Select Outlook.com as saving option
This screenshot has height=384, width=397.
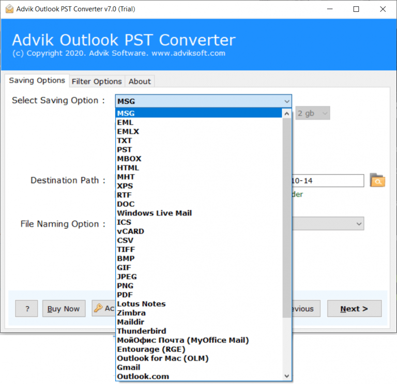click(x=199, y=376)
